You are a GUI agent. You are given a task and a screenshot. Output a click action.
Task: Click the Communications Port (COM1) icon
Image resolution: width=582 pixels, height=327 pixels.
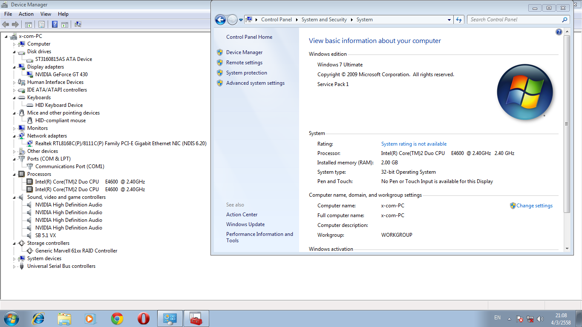[30, 166]
